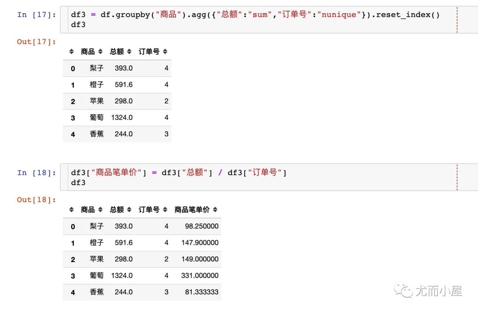This screenshot has width=478, height=312.
Task: Click sort arrows next to 商品笔单价 header
Action: tap(215, 209)
